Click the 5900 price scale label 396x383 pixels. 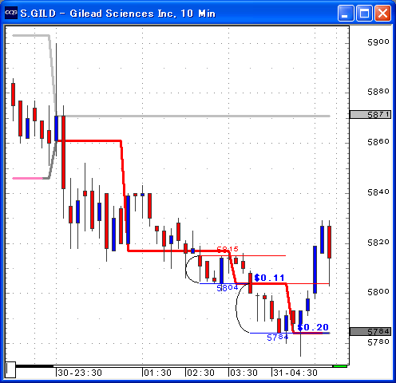tap(378, 41)
